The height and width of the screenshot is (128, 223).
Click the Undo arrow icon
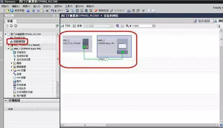click(53, 11)
